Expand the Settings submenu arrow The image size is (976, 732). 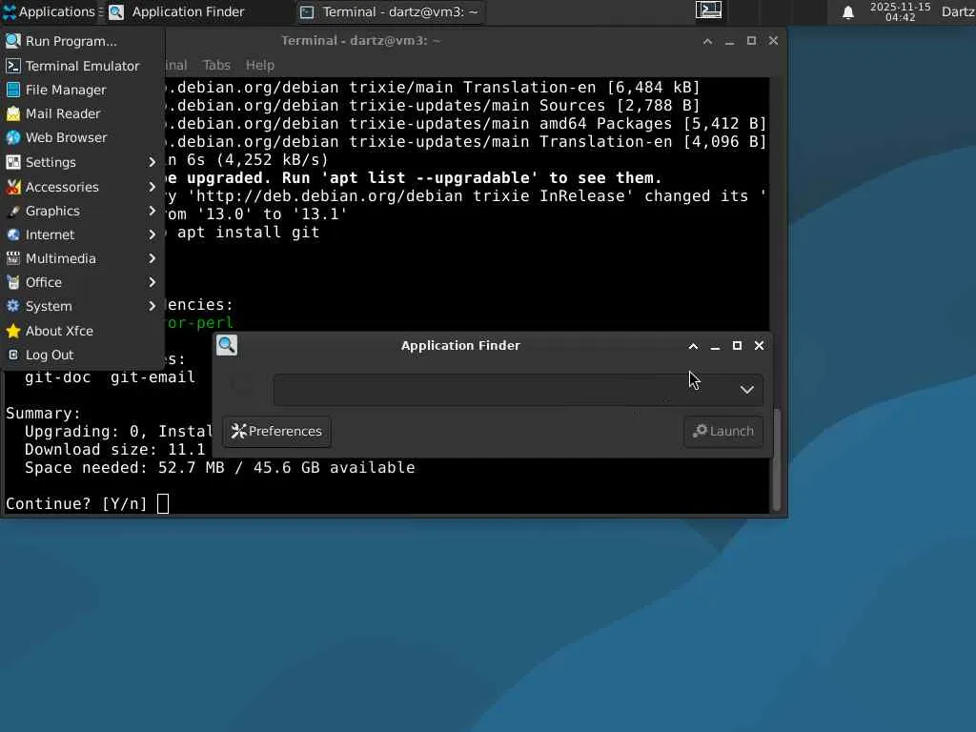pyautogui.click(x=152, y=162)
